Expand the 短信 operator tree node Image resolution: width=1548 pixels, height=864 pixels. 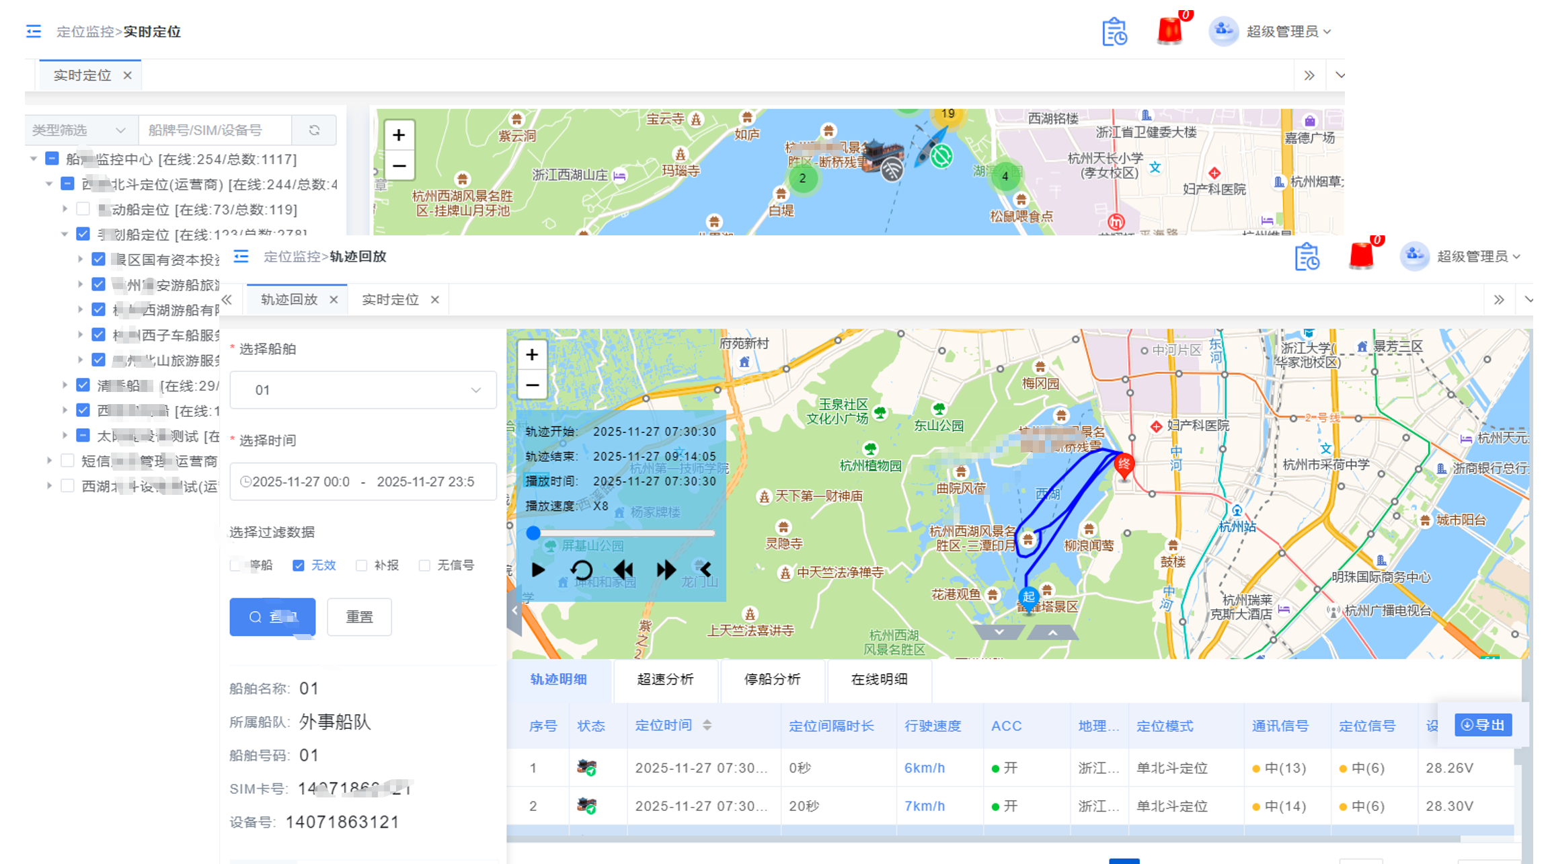click(x=49, y=461)
